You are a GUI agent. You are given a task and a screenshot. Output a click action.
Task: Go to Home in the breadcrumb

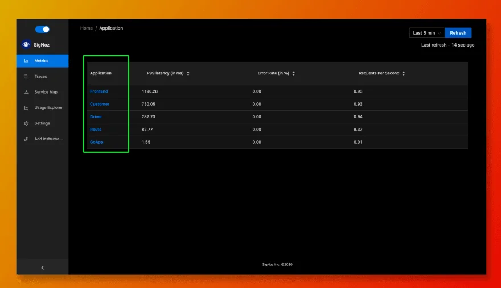click(x=87, y=28)
